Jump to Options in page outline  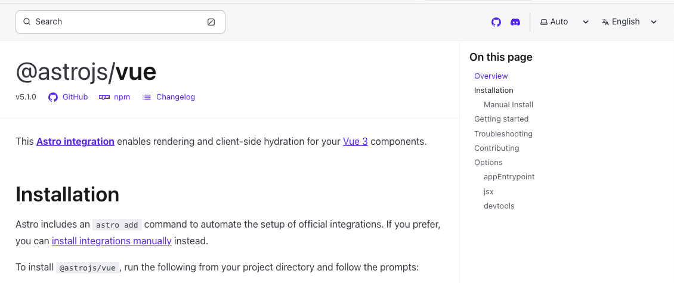(489, 162)
